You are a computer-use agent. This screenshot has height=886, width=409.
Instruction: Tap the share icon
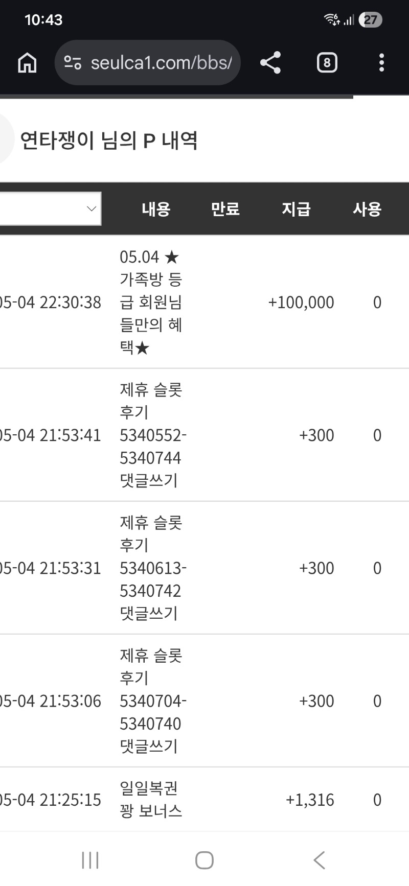(x=270, y=63)
